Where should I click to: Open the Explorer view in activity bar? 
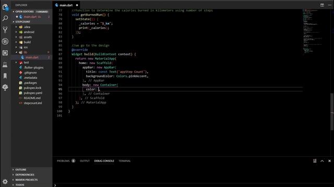[x=5, y=7]
